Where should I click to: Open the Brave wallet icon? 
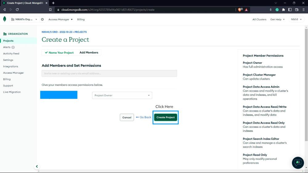297,10
